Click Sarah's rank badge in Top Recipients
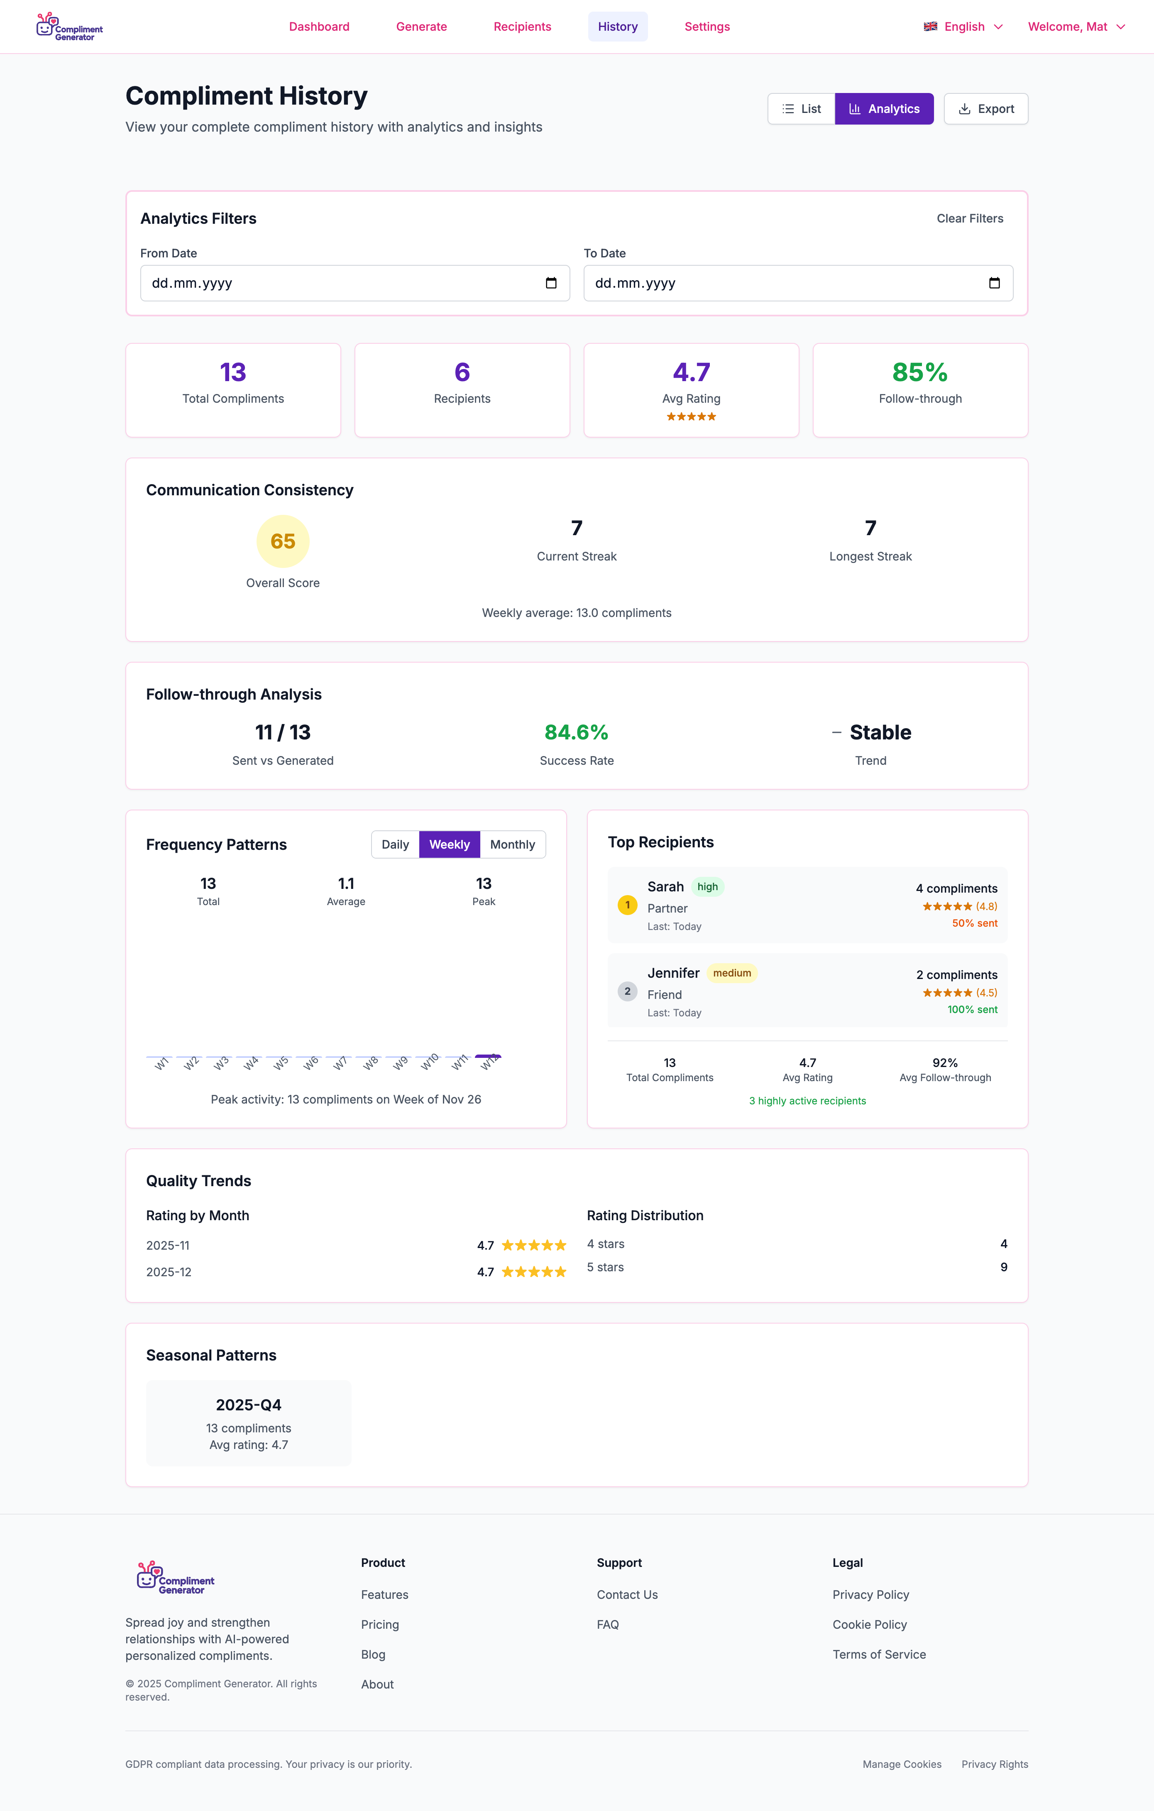 [x=627, y=905]
